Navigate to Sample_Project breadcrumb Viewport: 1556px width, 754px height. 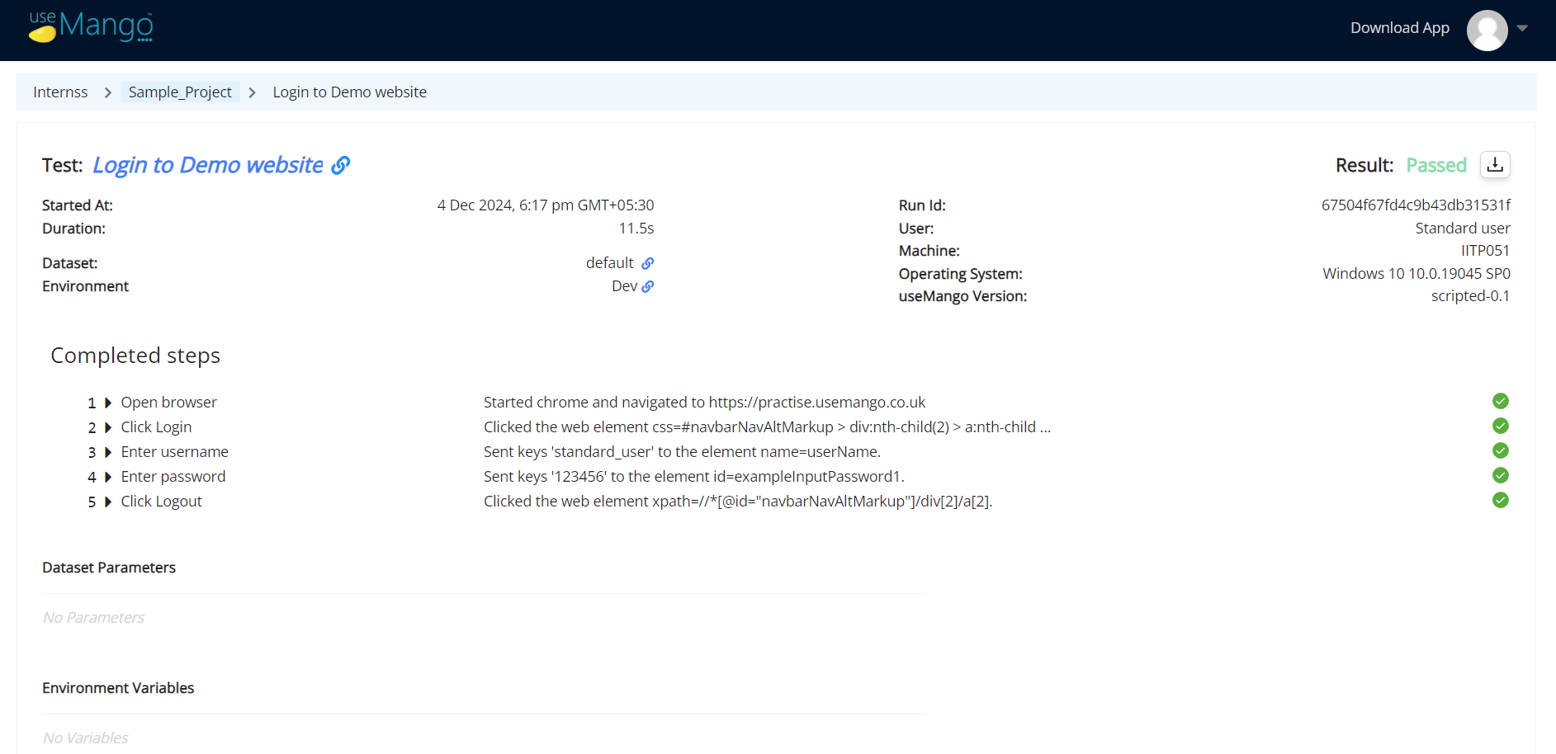pyautogui.click(x=180, y=92)
